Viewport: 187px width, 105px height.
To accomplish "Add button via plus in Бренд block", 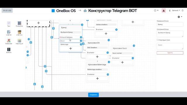I will 71,49.
